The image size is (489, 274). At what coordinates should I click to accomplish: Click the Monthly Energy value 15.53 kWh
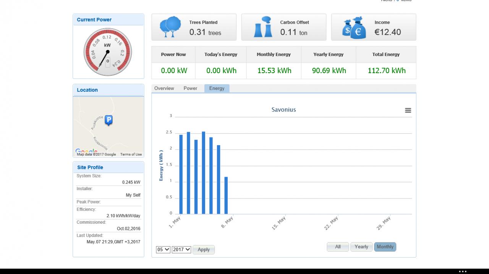tap(274, 71)
